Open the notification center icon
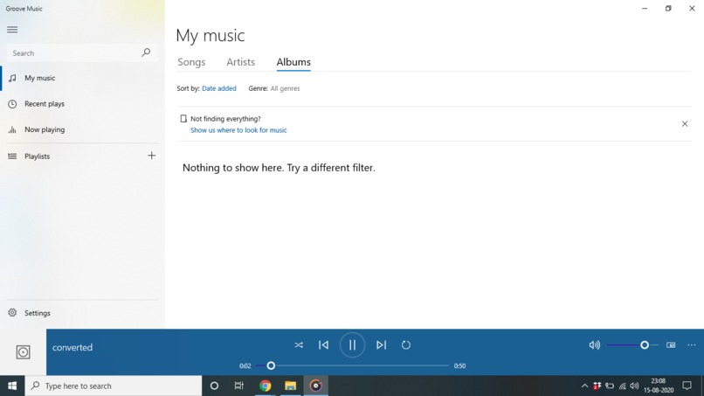 [687, 386]
